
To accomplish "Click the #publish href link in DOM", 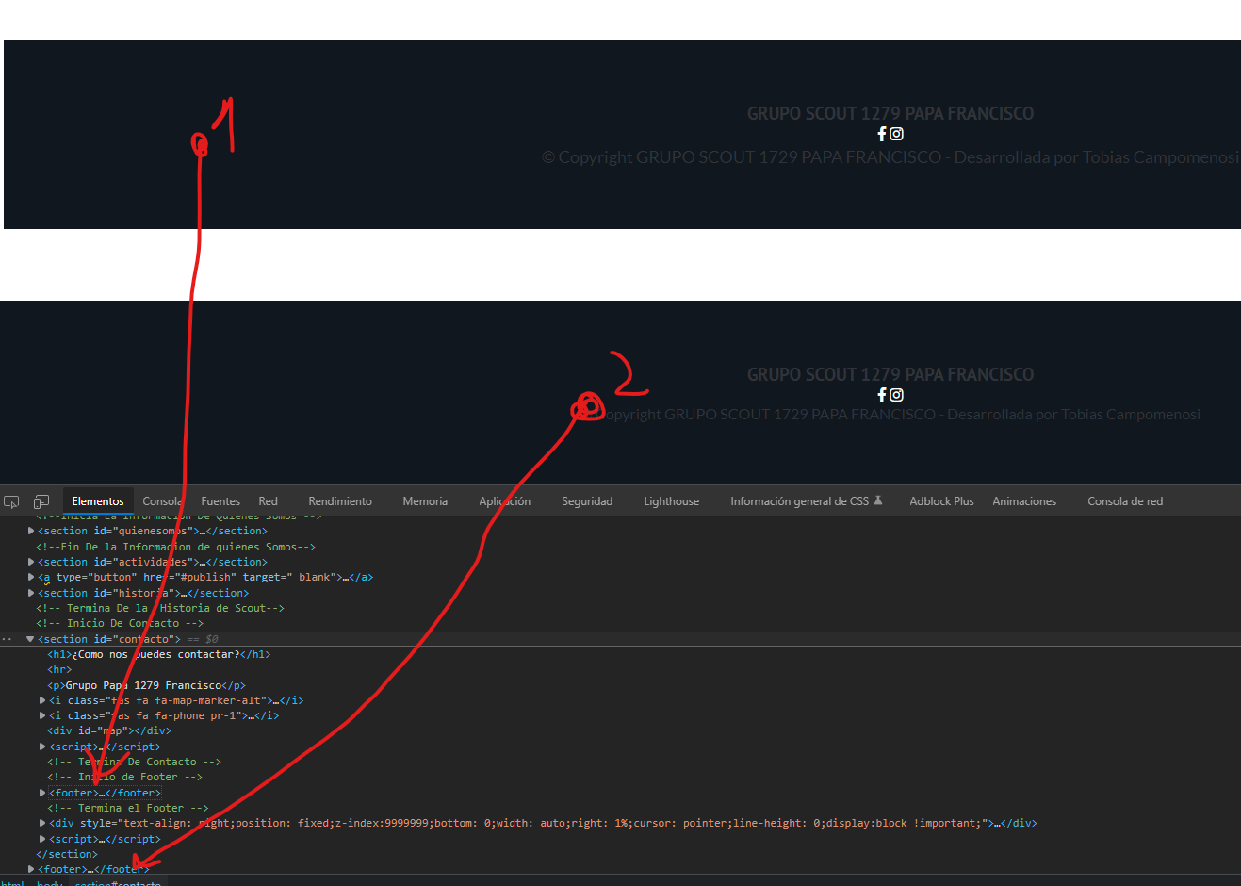I will click(x=204, y=577).
